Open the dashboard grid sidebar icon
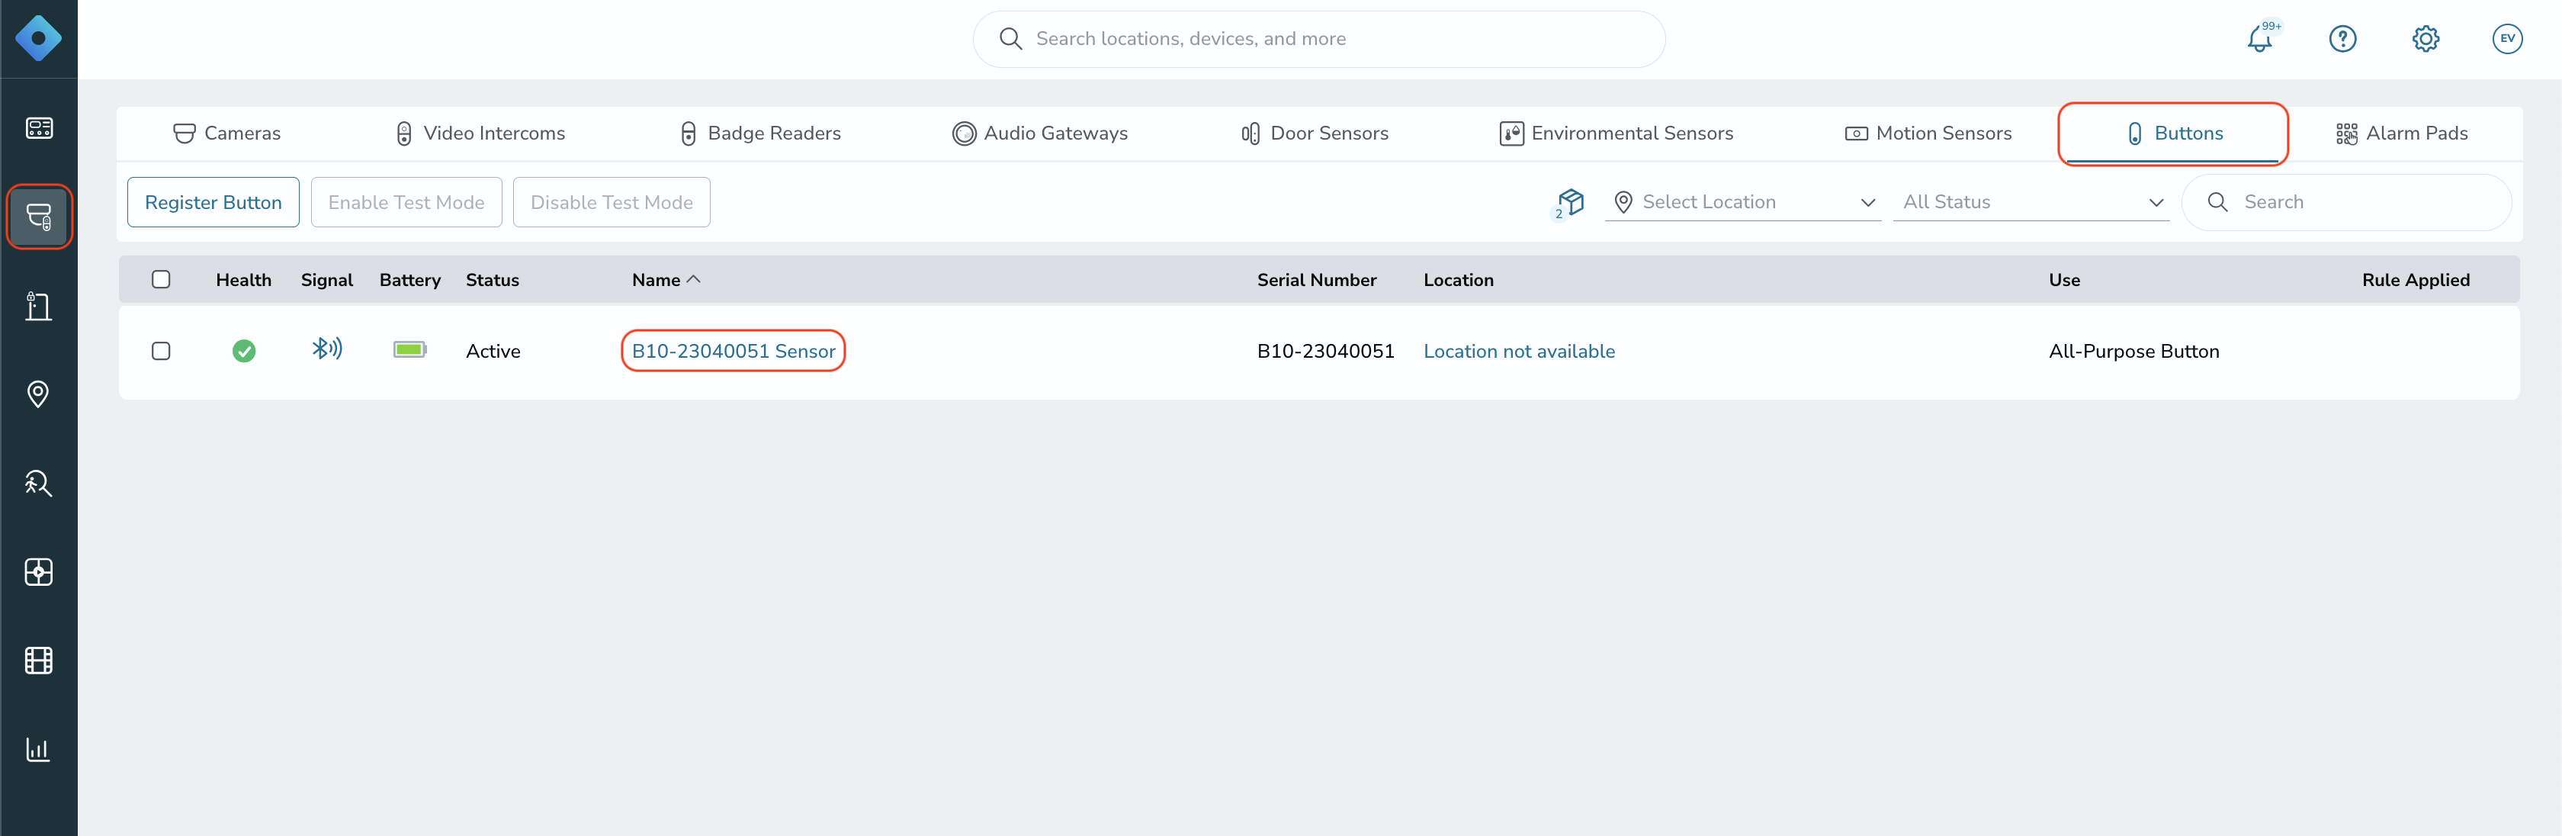 (38, 127)
